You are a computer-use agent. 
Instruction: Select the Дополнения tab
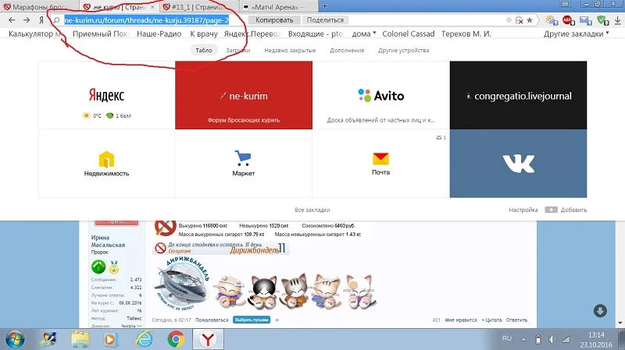347,50
